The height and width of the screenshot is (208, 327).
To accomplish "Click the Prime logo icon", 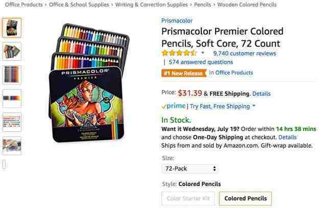I will pos(174,106).
